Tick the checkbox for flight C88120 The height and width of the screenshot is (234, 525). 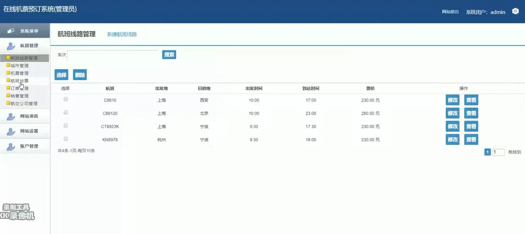click(x=65, y=112)
